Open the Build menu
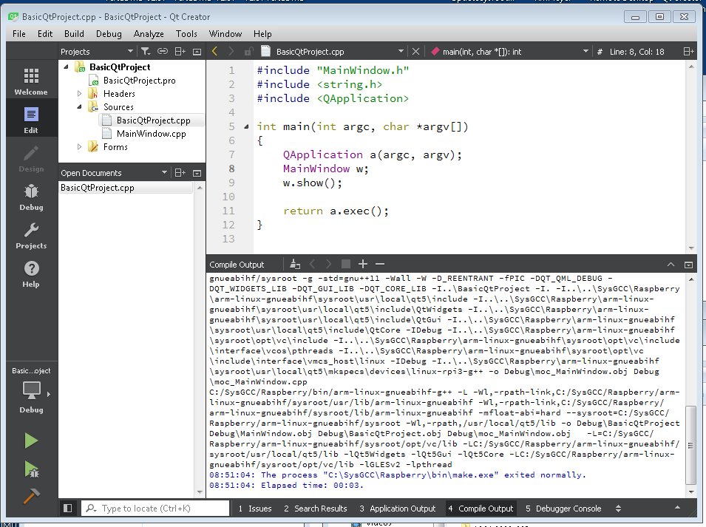706x527 pixels. pos(74,34)
